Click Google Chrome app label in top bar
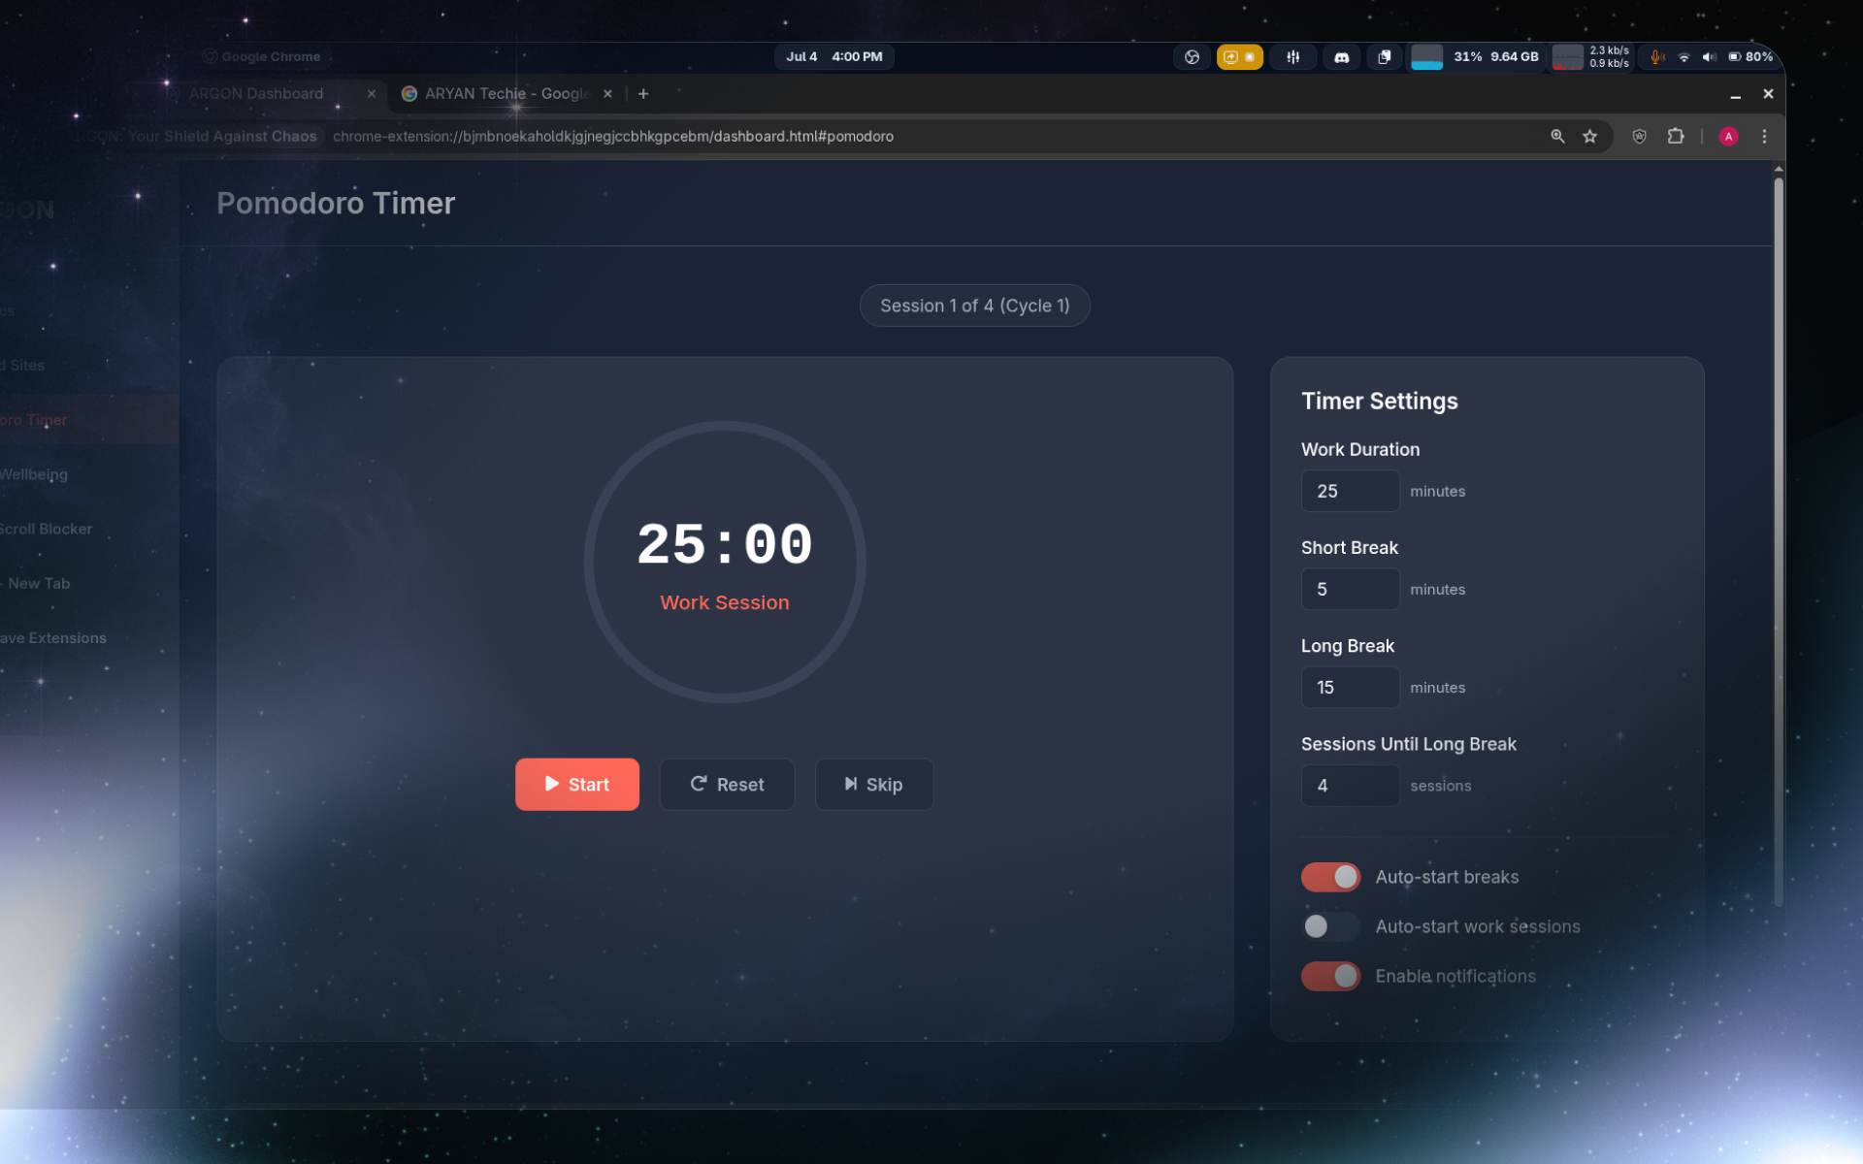This screenshot has height=1164, width=1863. 261,56
